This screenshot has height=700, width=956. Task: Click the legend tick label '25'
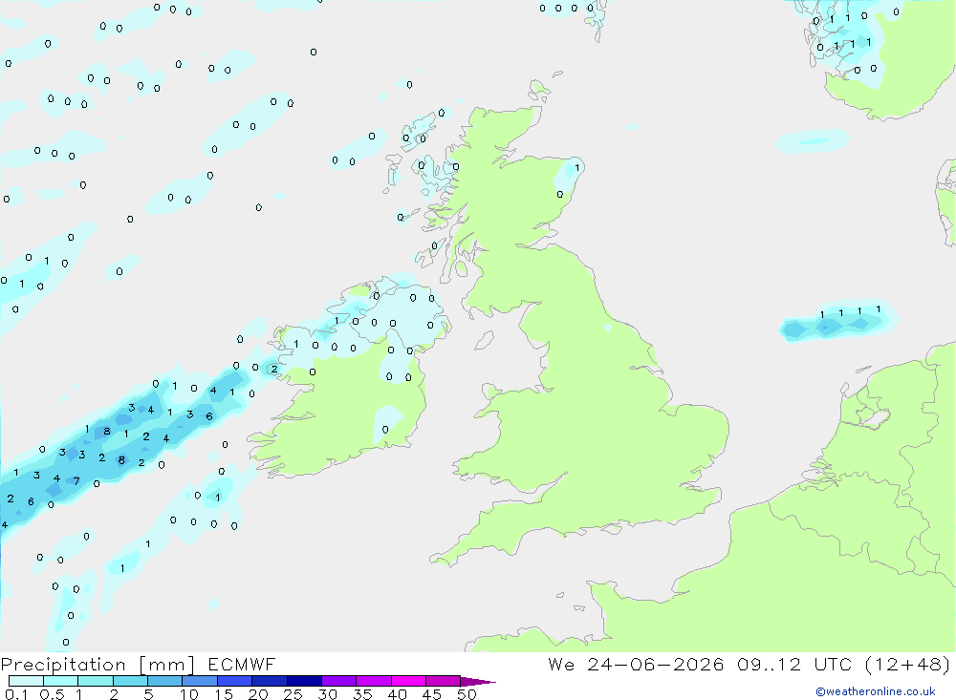[x=293, y=694]
